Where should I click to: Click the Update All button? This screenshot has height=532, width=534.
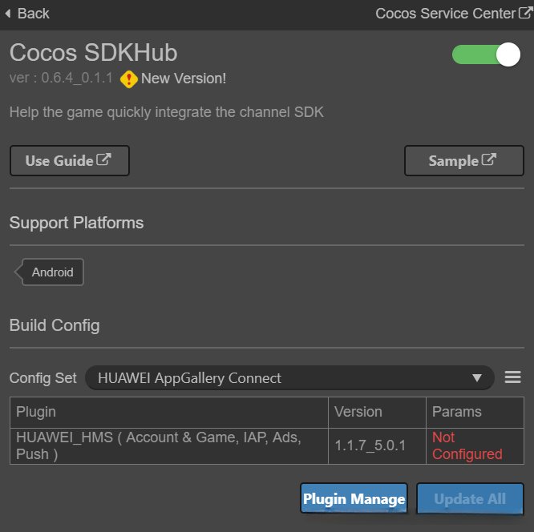470,499
